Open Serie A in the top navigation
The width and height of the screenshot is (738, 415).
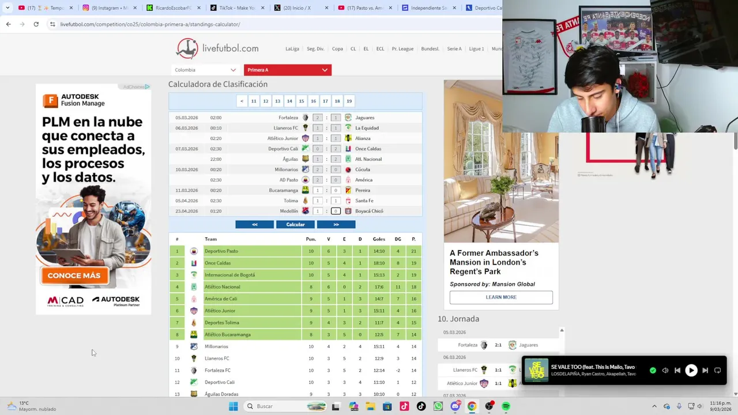tap(454, 49)
